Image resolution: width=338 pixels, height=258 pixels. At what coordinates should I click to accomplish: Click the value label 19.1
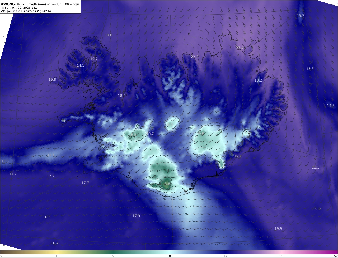tap(238, 156)
